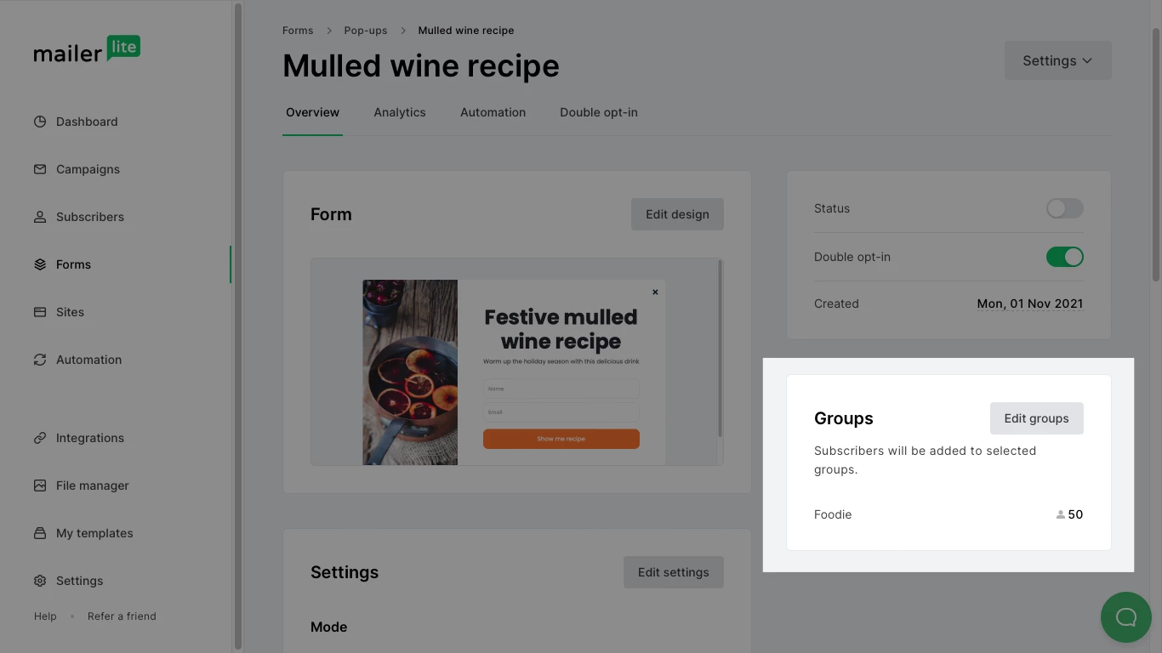Image resolution: width=1162 pixels, height=653 pixels.
Task: Click the form preview scrollbar
Action: [x=721, y=349]
